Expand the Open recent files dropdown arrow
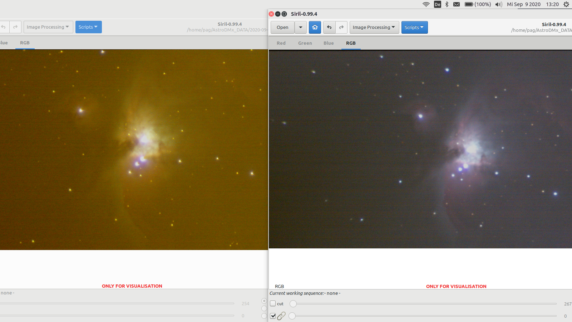Screen dimensions: 572x322 [x=301, y=27]
